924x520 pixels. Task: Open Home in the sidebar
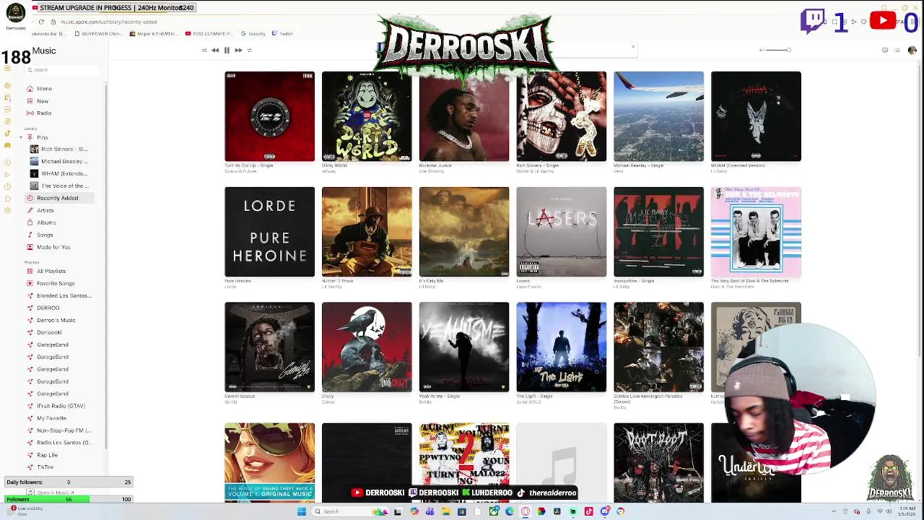44,89
